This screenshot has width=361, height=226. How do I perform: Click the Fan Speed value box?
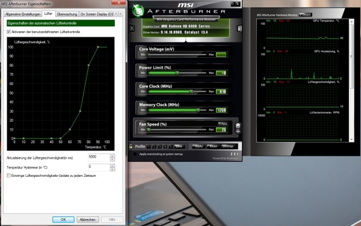click(221, 129)
